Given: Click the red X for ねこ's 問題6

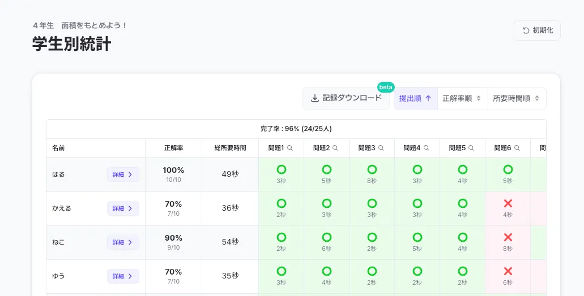Looking at the screenshot, I should [x=508, y=237].
